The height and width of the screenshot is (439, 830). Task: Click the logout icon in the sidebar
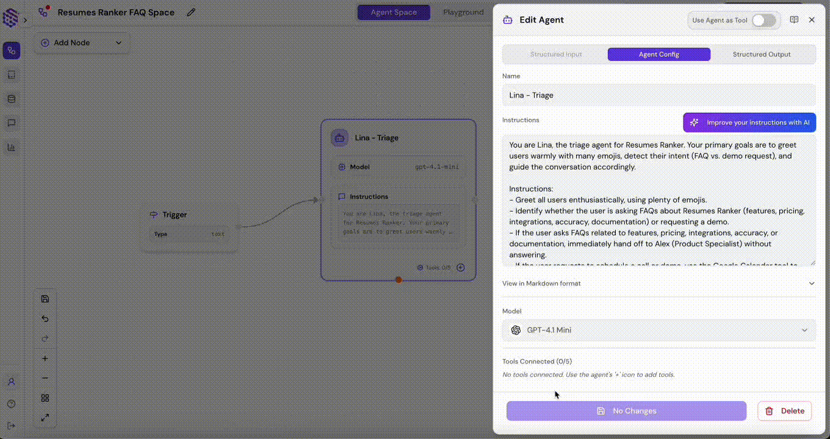(x=11, y=425)
